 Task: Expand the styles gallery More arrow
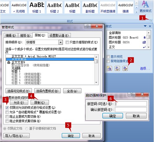point(137,12)
